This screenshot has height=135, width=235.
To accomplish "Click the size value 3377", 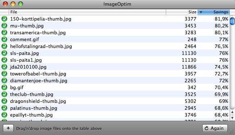I will [x=190, y=19].
